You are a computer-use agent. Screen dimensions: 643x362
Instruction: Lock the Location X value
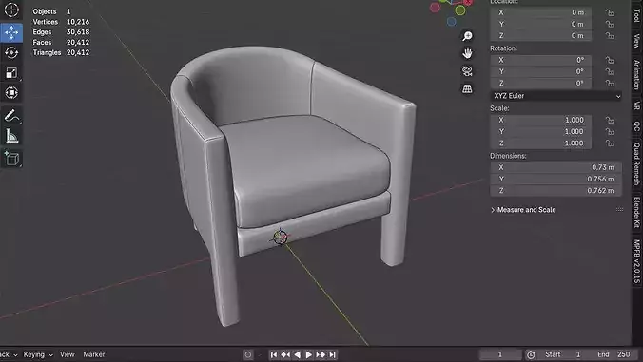610,12
